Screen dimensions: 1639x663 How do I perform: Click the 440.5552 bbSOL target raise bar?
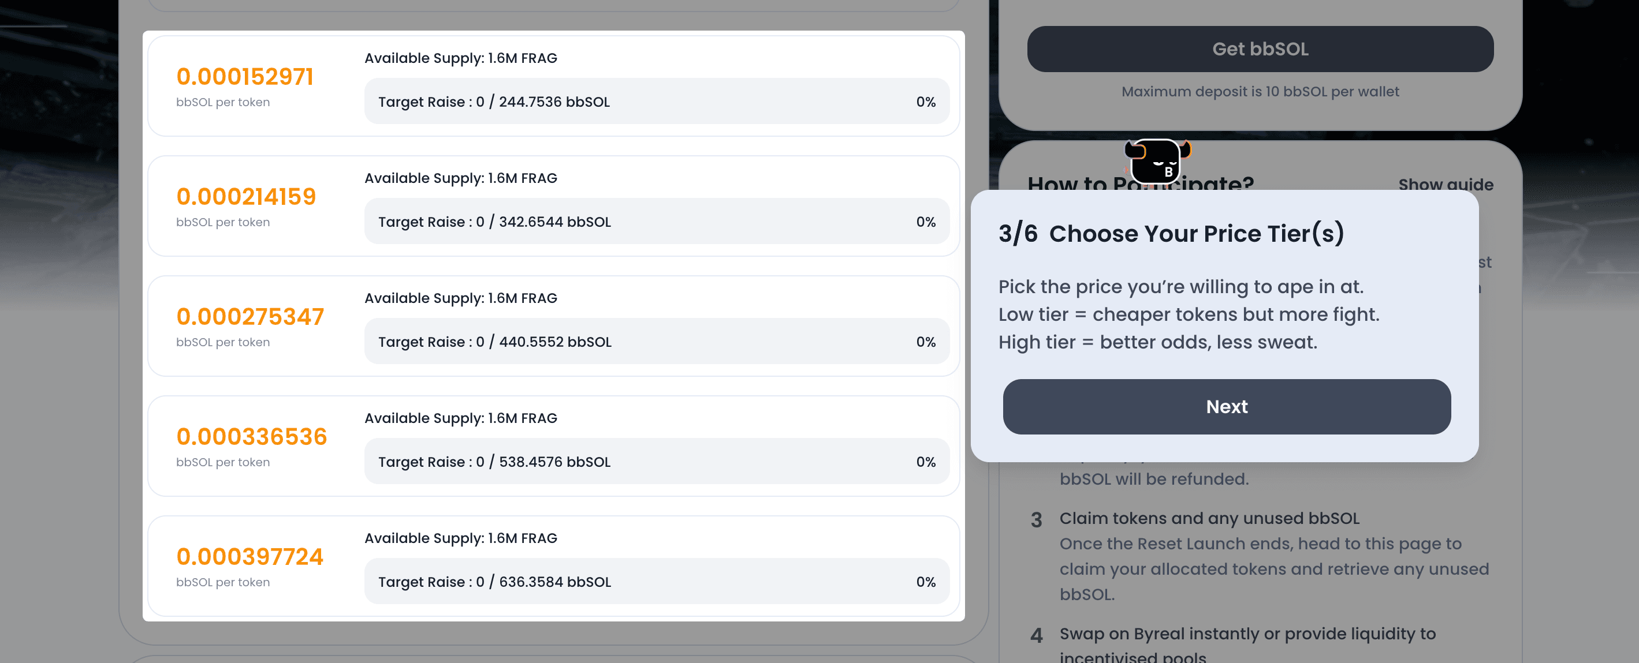click(x=657, y=342)
